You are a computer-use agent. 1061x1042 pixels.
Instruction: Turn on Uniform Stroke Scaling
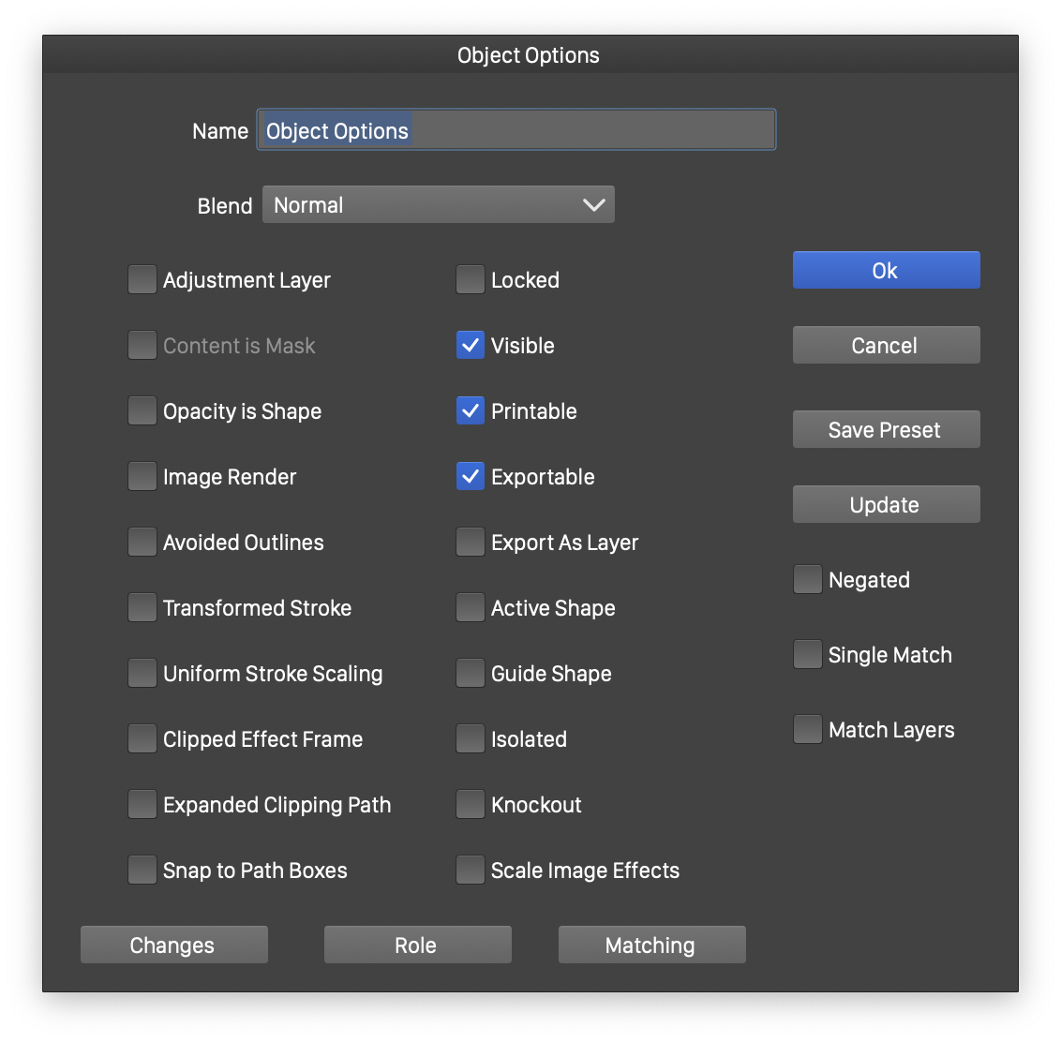(x=142, y=674)
